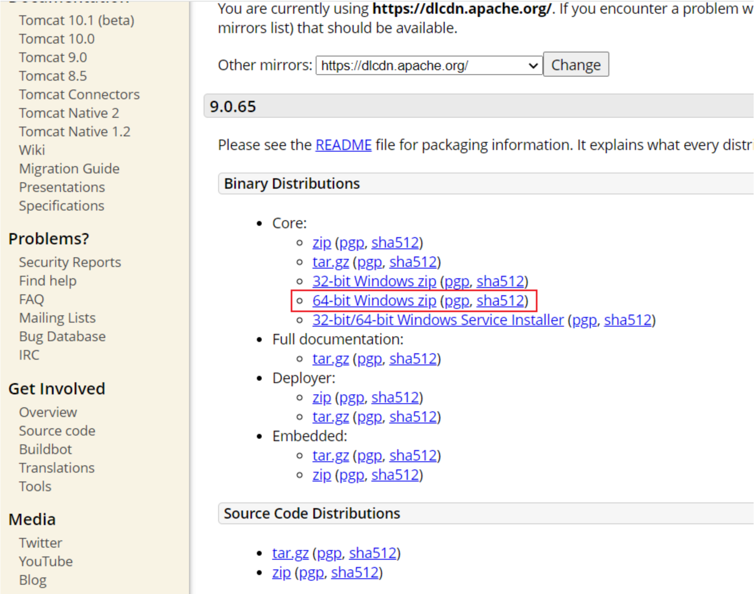The image size is (754, 594).
Task: Download the Embedded tar.gz
Action: (x=331, y=456)
